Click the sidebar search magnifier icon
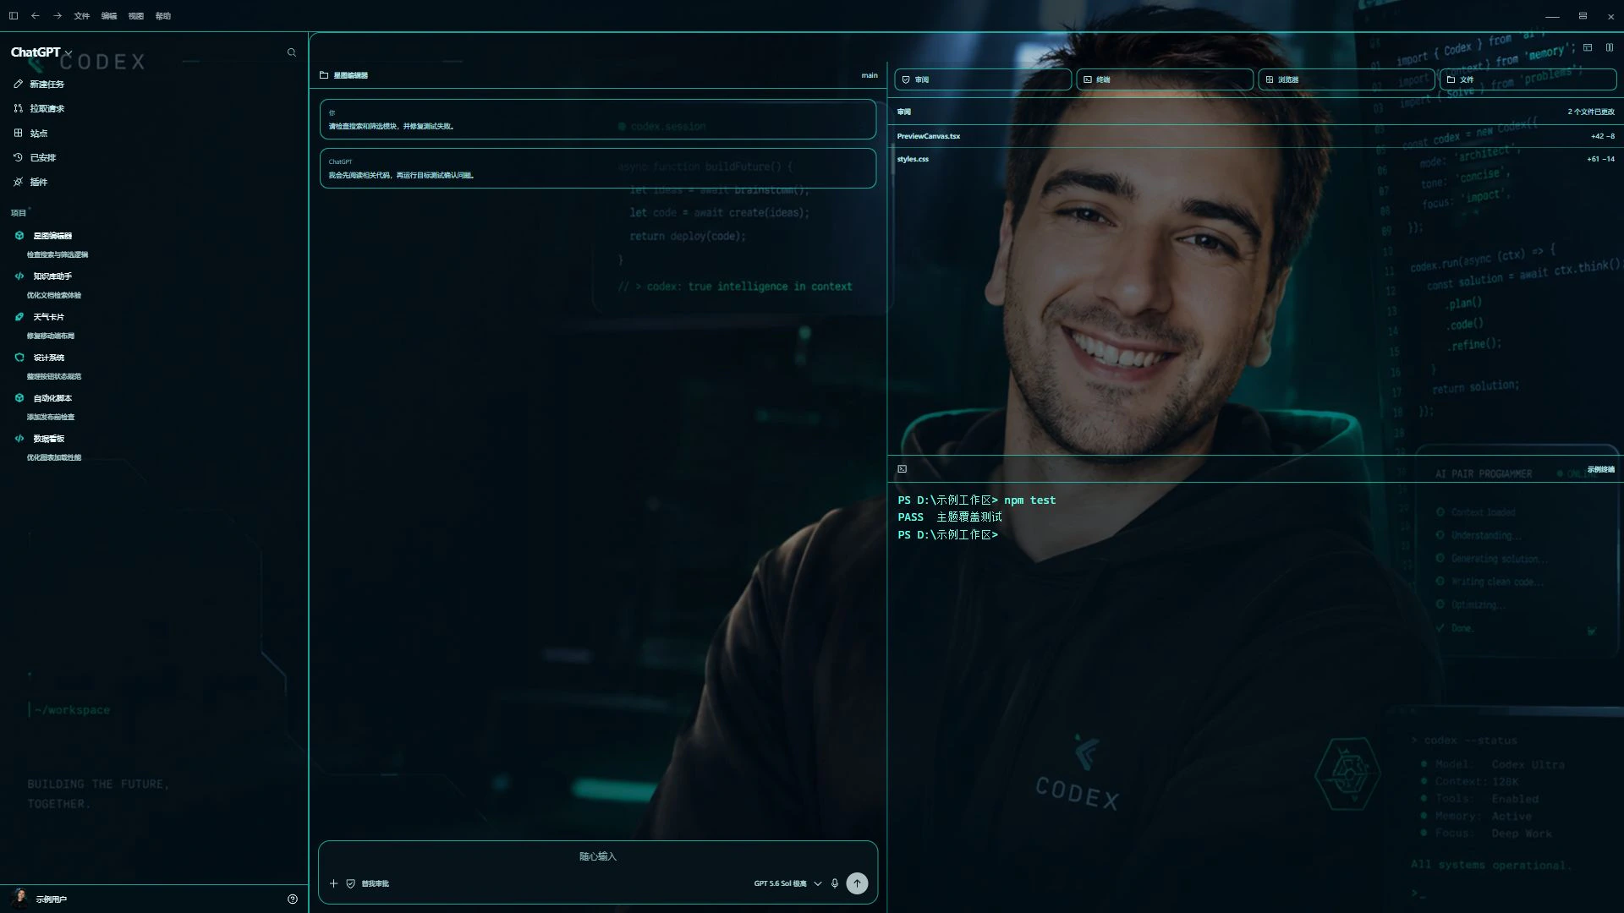The image size is (1624, 913). click(292, 52)
